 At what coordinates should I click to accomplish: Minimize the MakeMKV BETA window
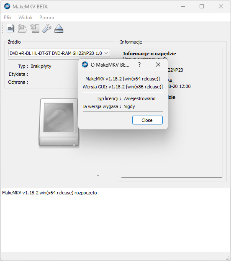183,6
